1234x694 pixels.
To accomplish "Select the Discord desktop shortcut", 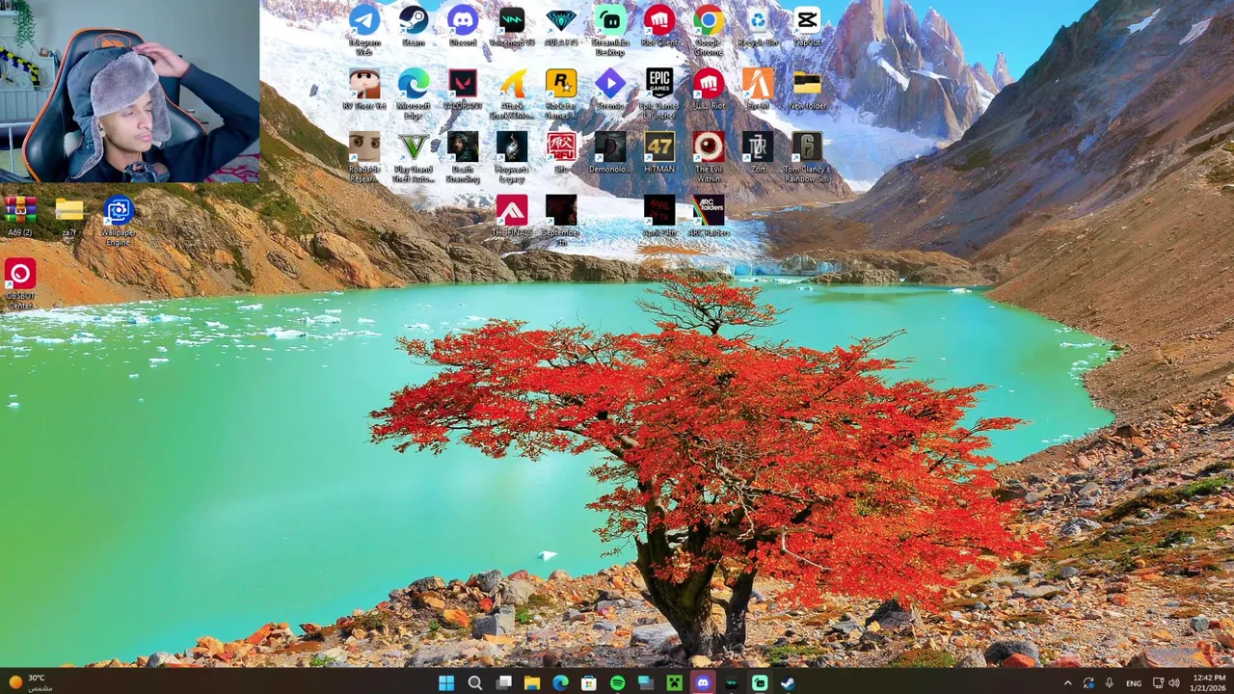I will 463,26.
